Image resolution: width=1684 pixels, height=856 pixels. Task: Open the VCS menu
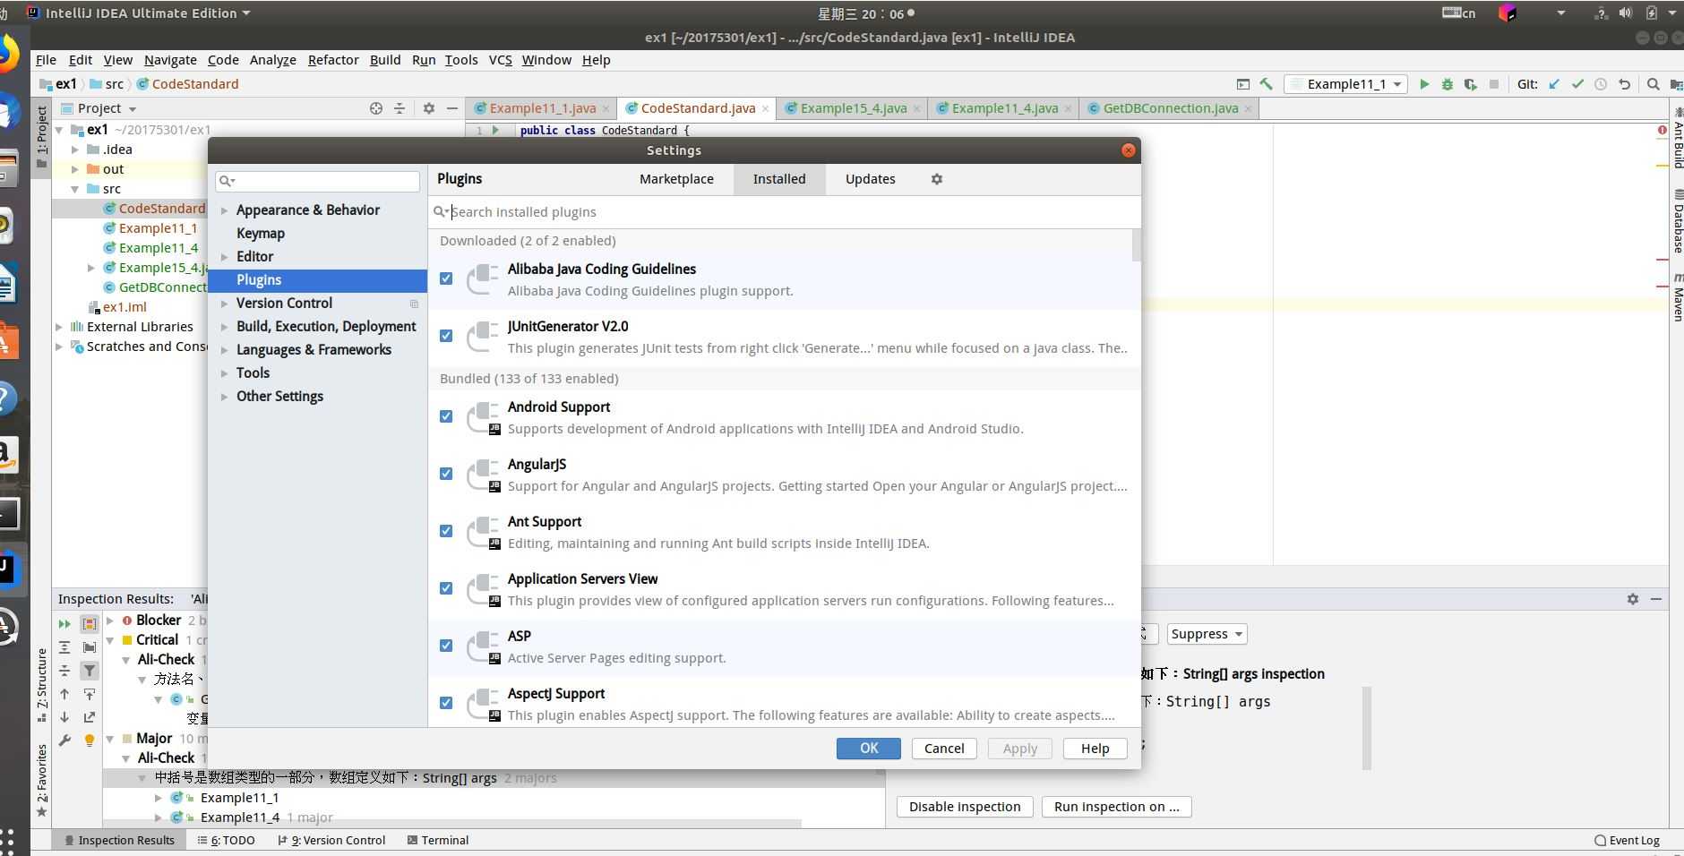500,60
